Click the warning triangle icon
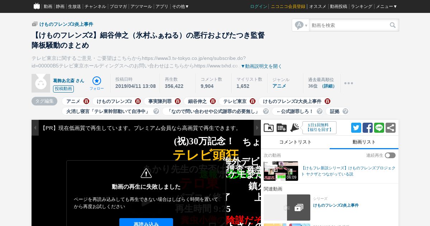This screenshot has width=430, height=226. (146, 173)
